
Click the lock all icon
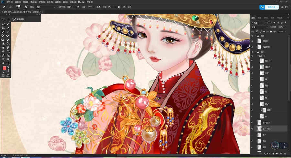coord(271,32)
